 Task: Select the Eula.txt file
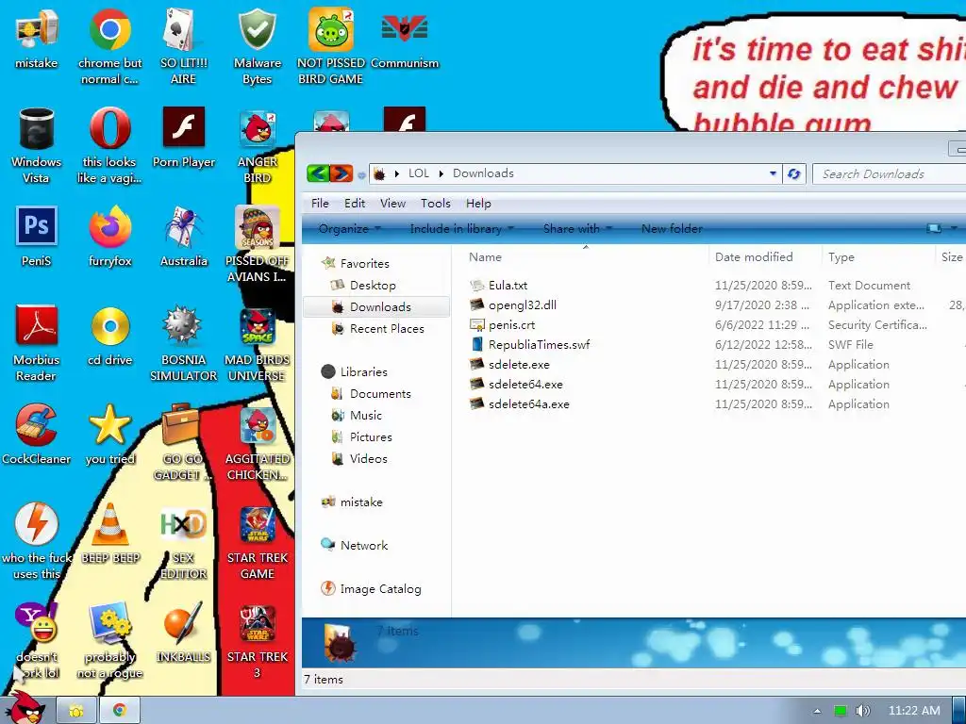(x=508, y=285)
